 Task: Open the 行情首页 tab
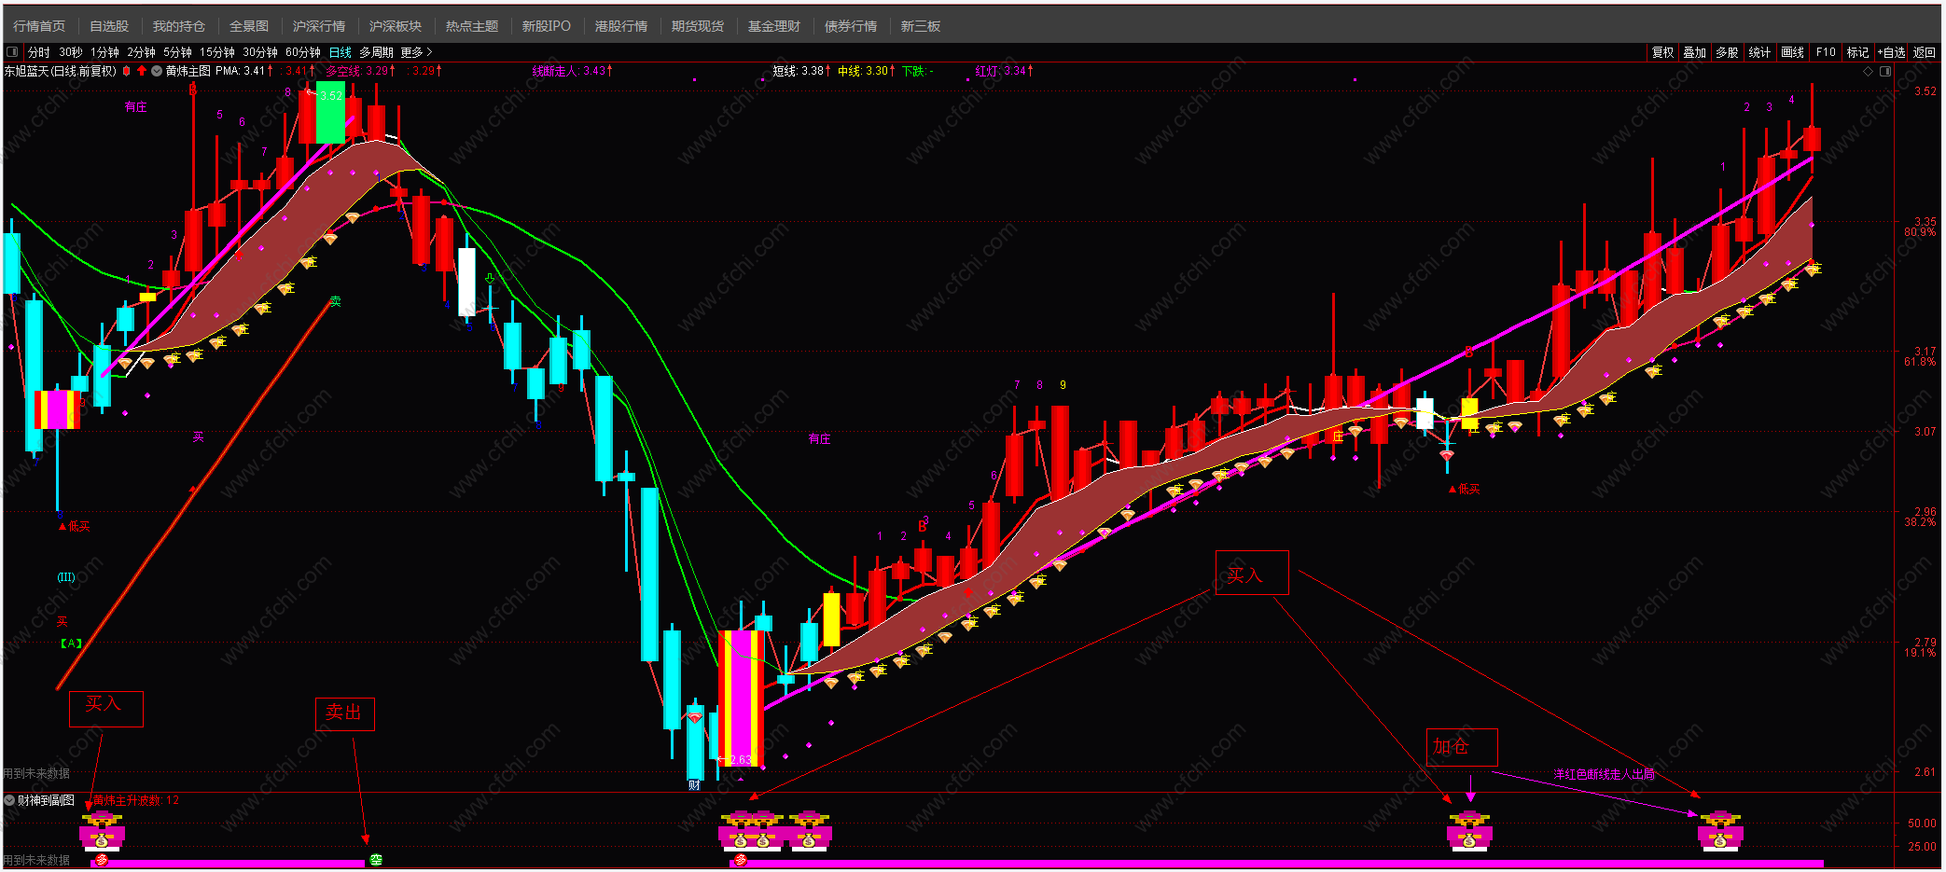click(39, 26)
